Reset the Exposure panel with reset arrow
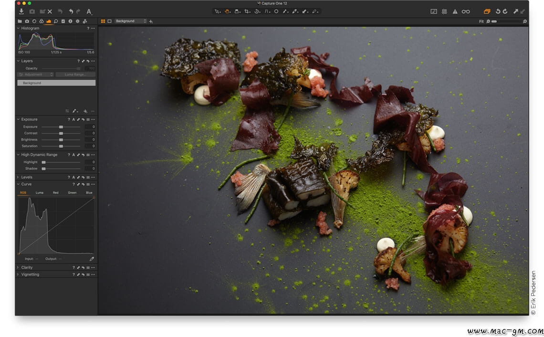Image resolution: width=544 pixels, height=337 pixels. (x=83, y=119)
